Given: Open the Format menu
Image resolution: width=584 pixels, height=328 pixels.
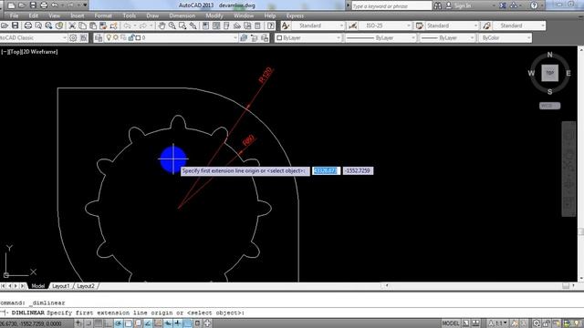Looking at the screenshot, I should [x=103, y=15].
